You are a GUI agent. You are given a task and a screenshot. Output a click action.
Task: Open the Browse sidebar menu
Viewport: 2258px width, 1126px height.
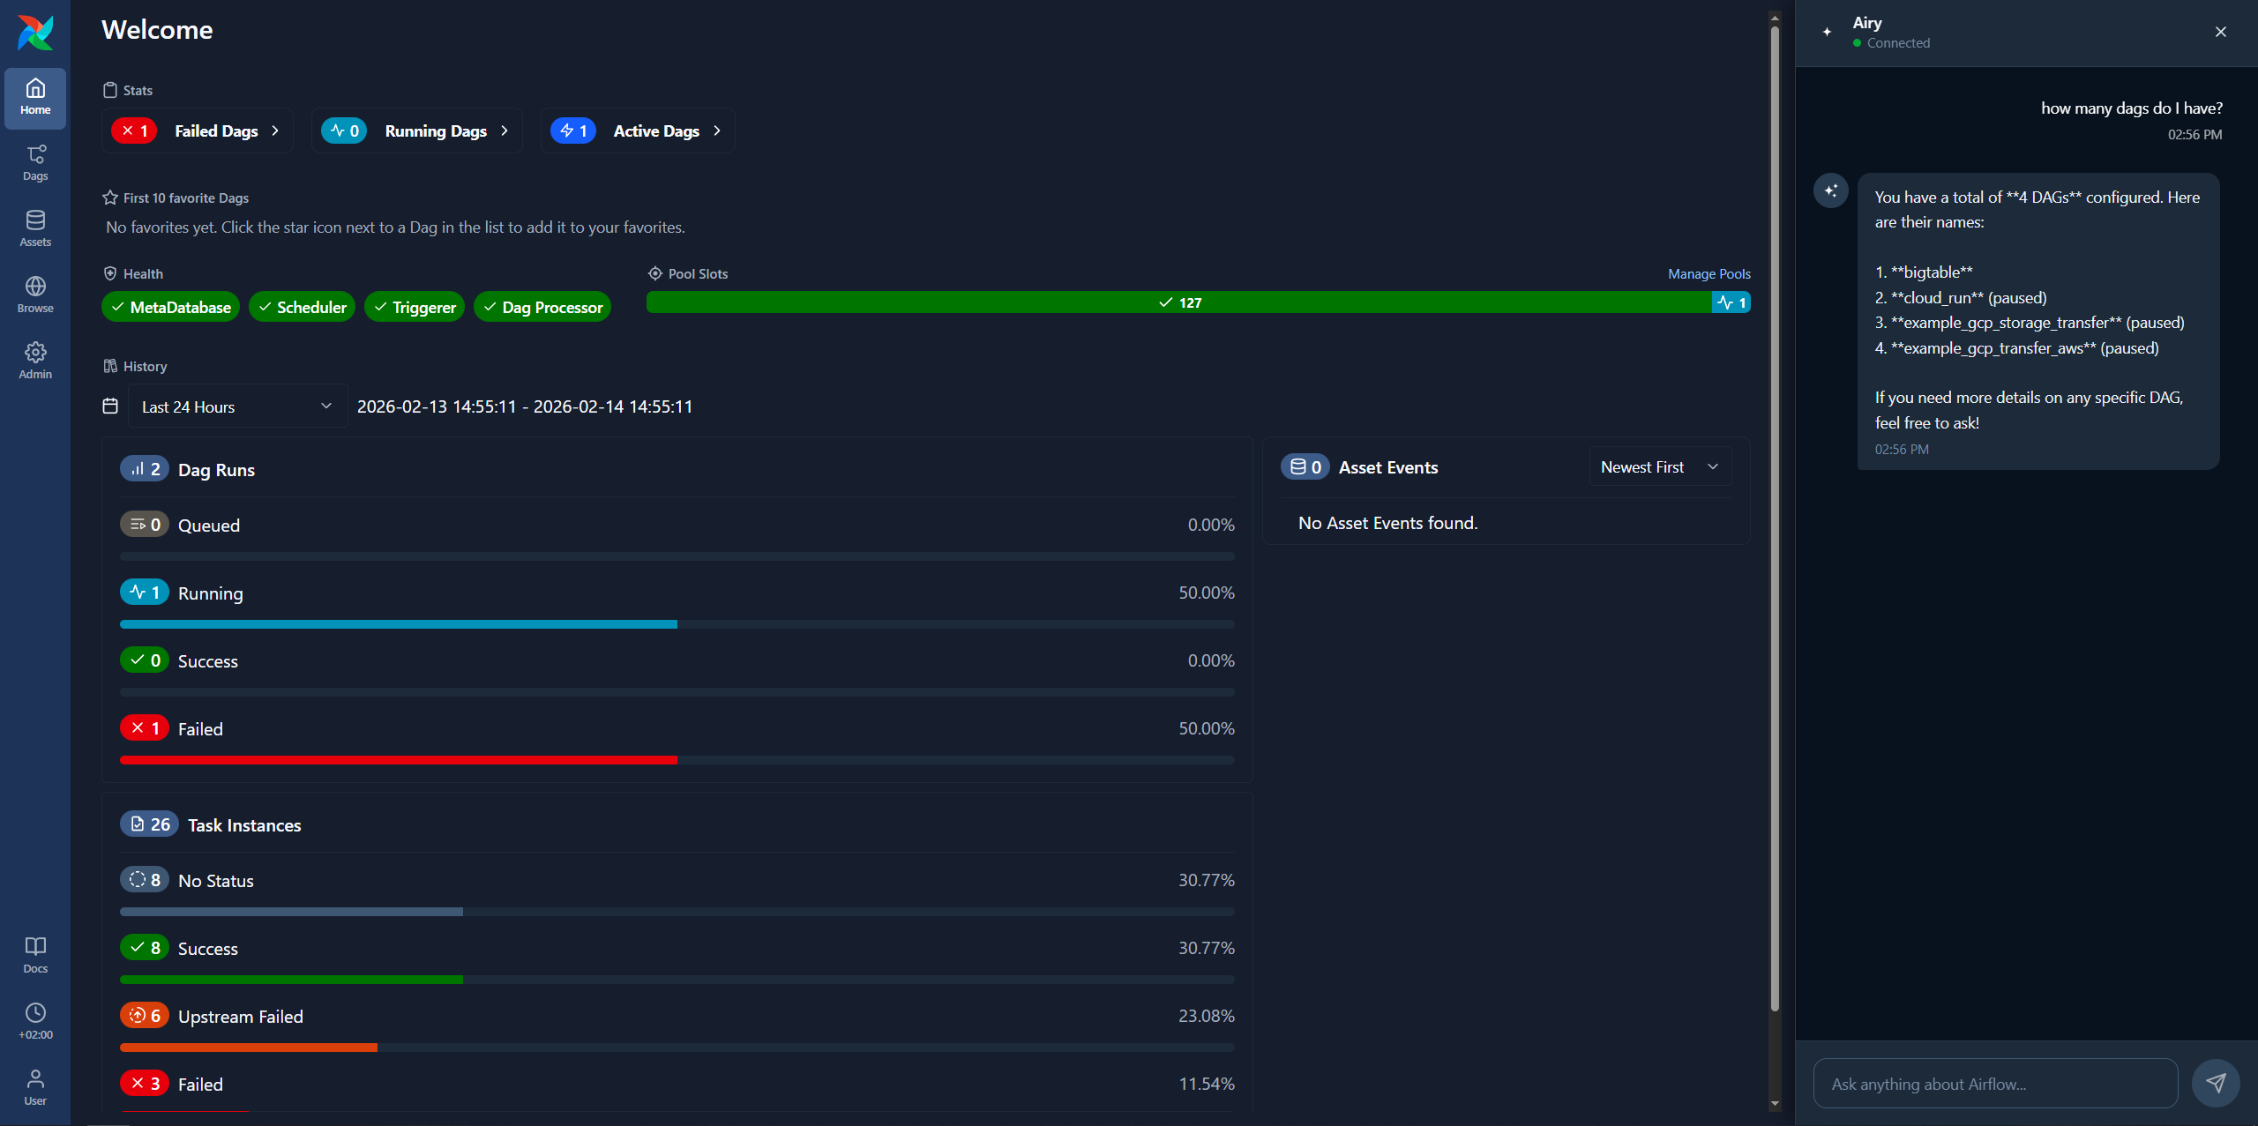(35, 295)
